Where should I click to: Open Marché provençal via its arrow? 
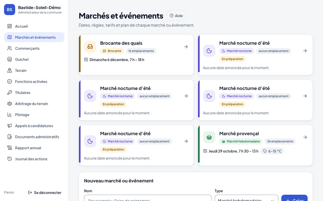tap(305, 137)
